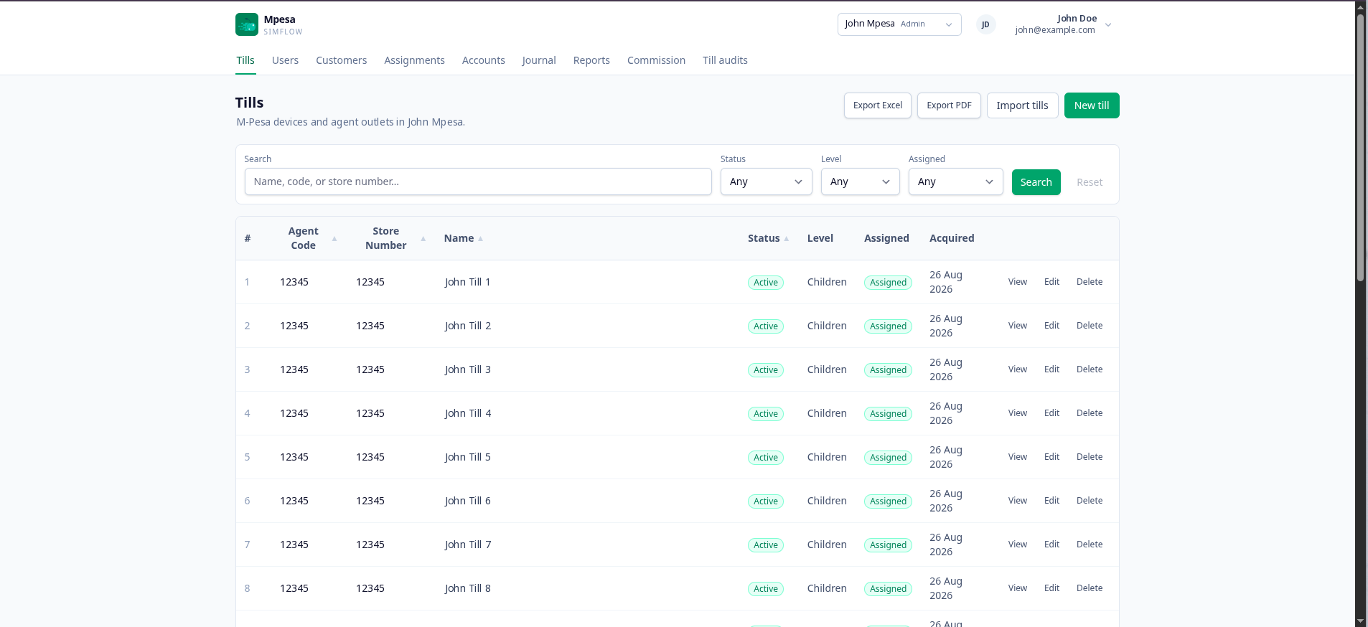Delete the John Till 3 row
The image size is (1368, 627).
[1090, 369]
